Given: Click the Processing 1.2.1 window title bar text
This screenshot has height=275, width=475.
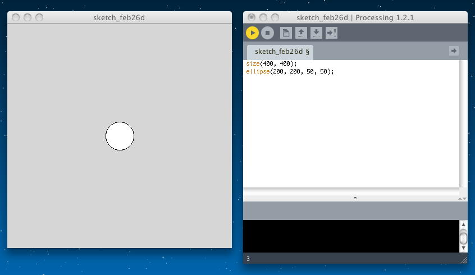Looking at the screenshot, I should (x=355, y=18).
